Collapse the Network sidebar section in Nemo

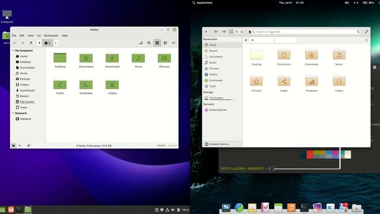pos(13,113)
